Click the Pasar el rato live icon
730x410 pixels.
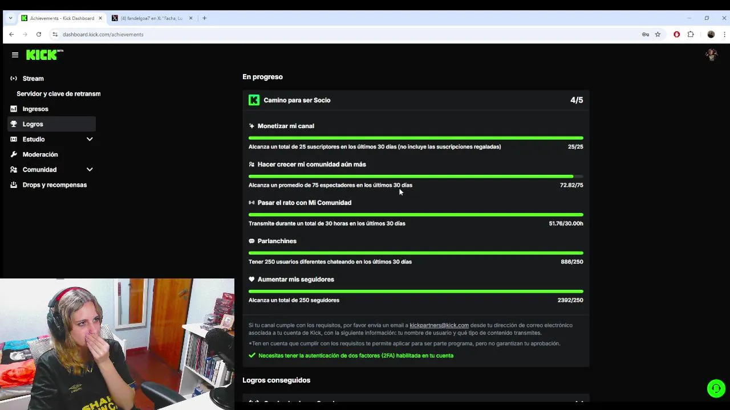pyautogui.click(x=252, y=203)
